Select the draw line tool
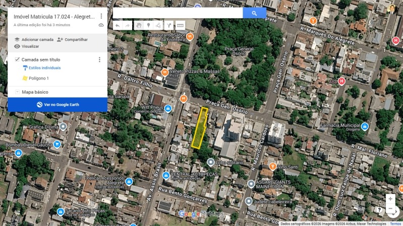This screenshot has width=403, height=226. point(158,25)
